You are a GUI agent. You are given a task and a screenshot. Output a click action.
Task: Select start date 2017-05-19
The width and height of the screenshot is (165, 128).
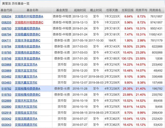pyautogui.click(x=80, y=40)
